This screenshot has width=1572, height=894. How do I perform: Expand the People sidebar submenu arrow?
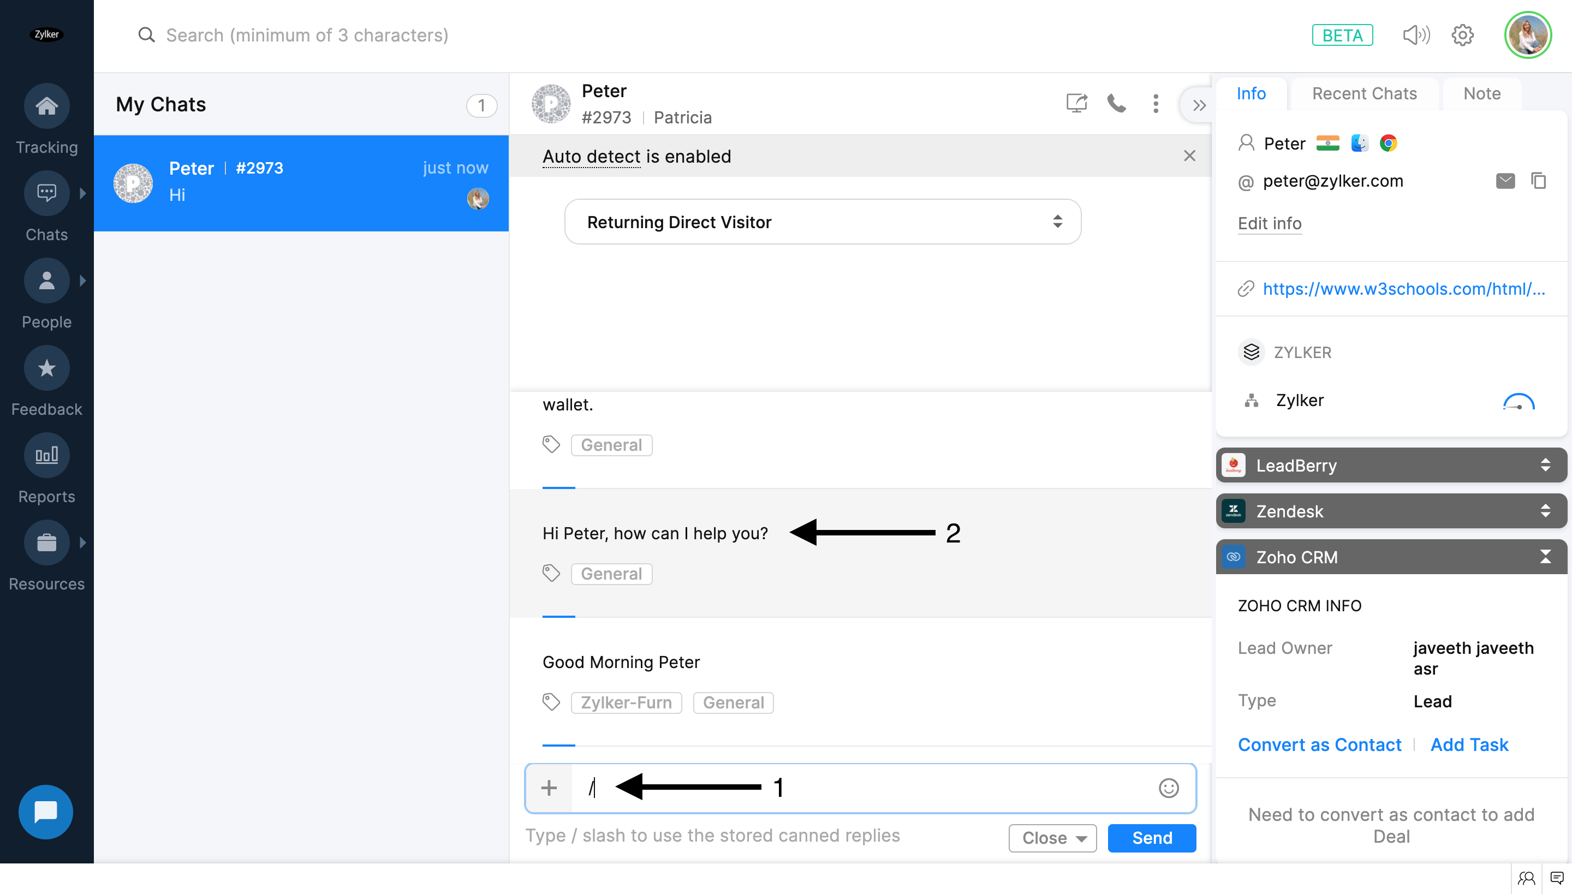[x=83, y=281]
